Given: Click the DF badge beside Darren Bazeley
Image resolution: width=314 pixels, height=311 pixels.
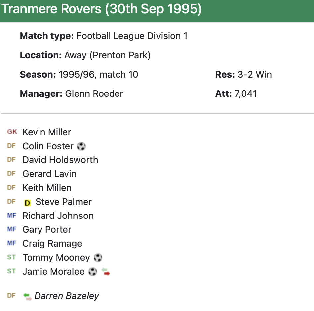Looking at the screenshot, I should [x=11, y=296].
